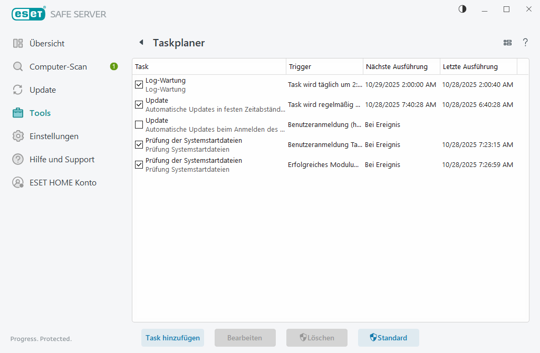Disable the last Prüfung der Systemstartdateien task

point(139,164)
